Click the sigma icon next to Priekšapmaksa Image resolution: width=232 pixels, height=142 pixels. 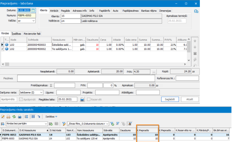51,86
